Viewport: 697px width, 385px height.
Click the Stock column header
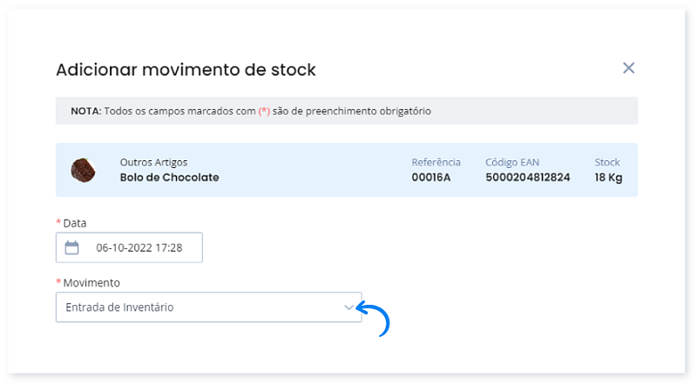[607, 162]
